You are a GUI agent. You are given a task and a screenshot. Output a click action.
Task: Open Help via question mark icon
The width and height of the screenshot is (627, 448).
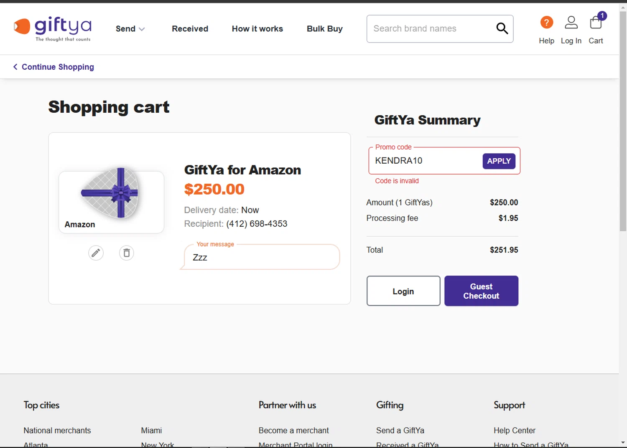(x=546, y=22)
